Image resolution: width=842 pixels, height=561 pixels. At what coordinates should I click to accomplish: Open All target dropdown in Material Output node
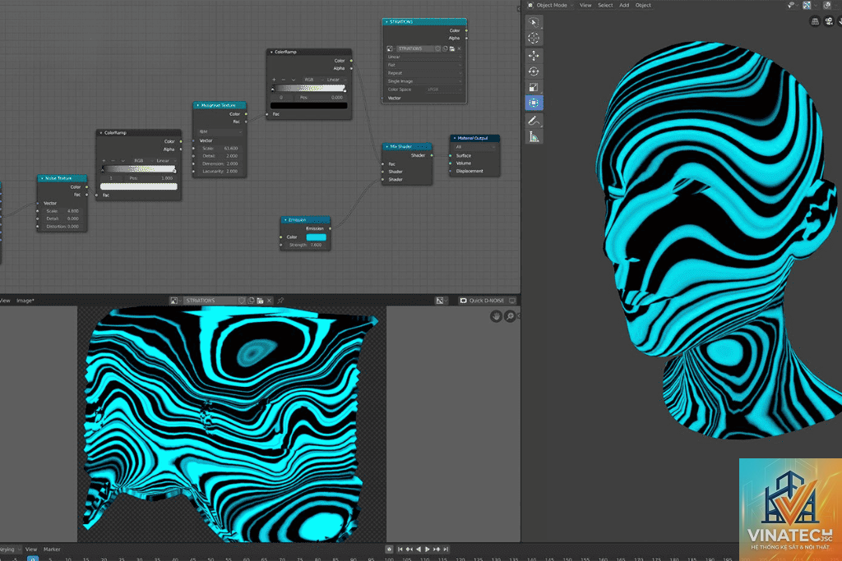pos(474,147)
